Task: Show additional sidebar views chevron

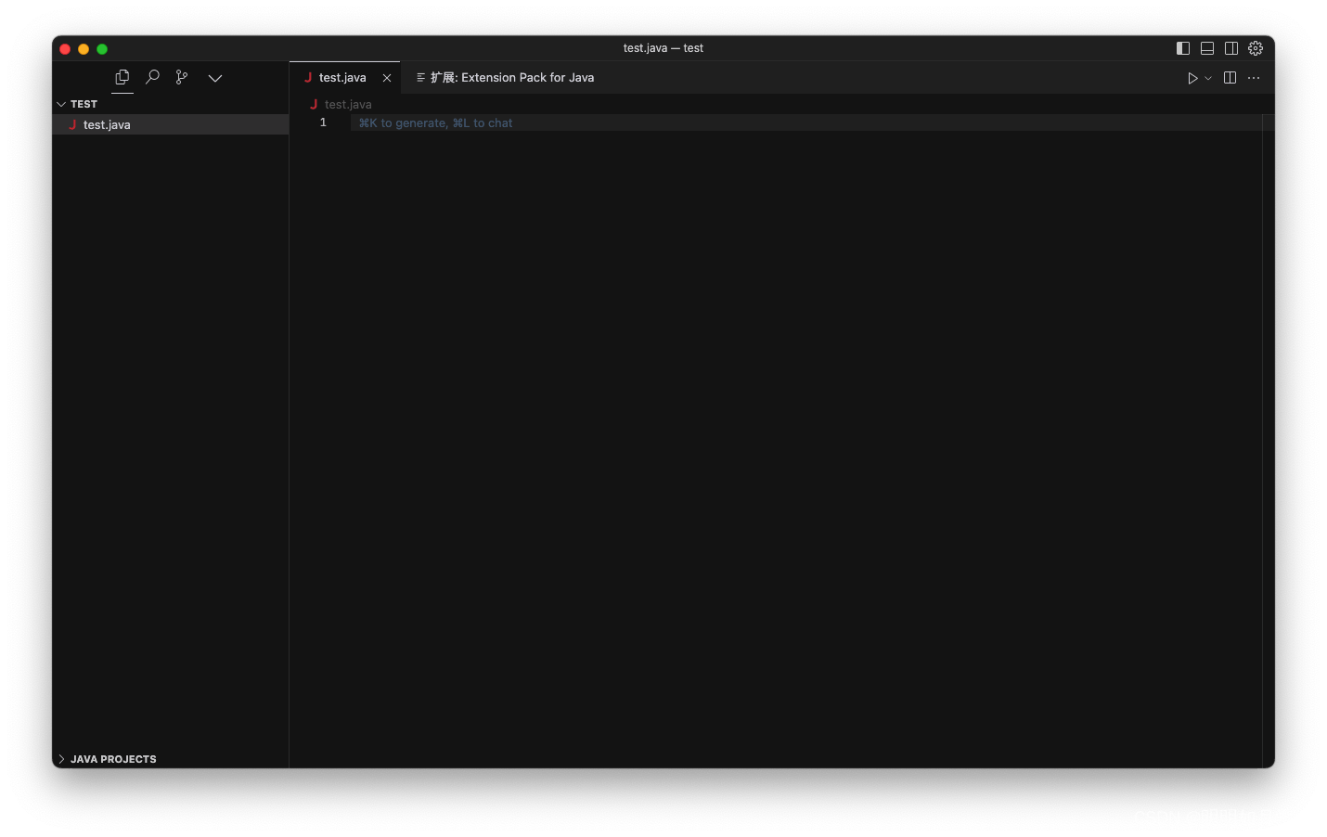Action: [x=215, y=78]
